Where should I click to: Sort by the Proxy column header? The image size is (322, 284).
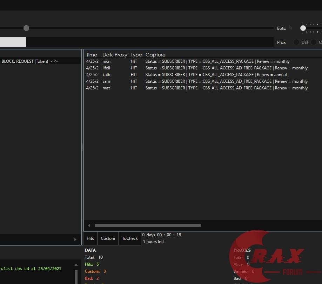(121, 55)
